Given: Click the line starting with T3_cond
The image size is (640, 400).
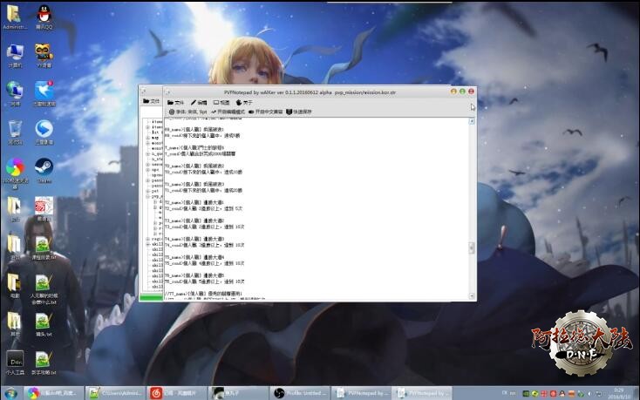Looking at the screenshot, I should tap(204, 227).
